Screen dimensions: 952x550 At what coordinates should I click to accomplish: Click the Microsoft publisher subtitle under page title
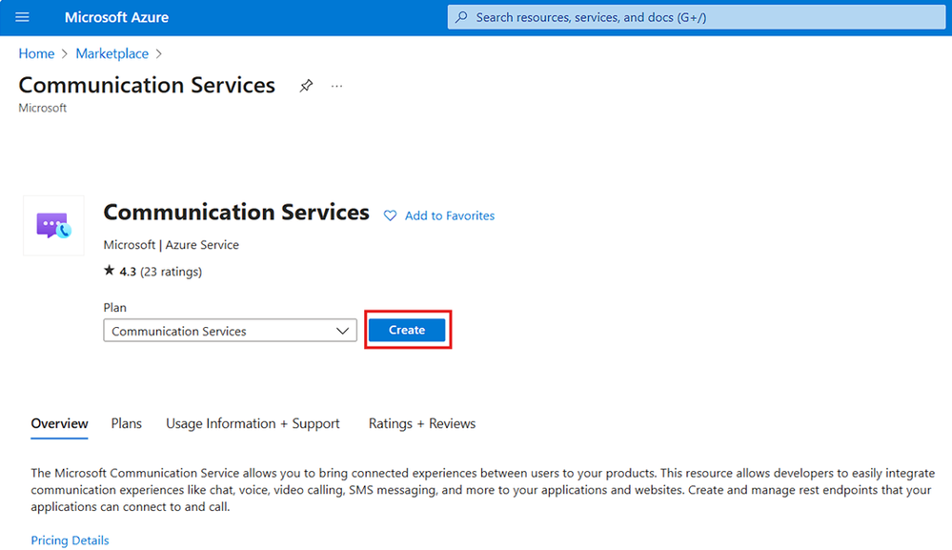click(x=43, y=108)
